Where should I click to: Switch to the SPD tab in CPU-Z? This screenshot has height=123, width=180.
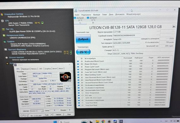(x=41, y=69)
